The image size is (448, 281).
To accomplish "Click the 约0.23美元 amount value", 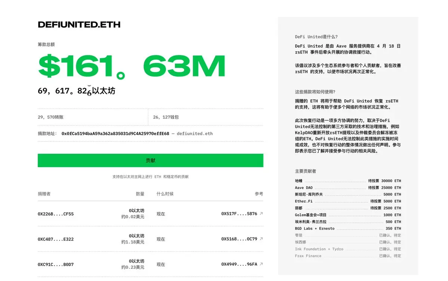I will coord(133,268).
